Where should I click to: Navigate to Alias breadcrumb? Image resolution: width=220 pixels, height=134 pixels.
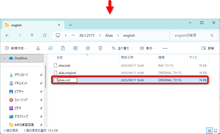(109, 35)
